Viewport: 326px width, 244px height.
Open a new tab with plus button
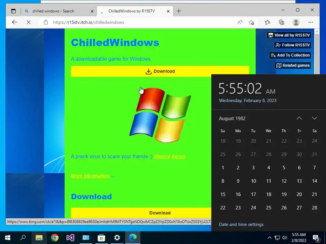[x=179, y=11]
